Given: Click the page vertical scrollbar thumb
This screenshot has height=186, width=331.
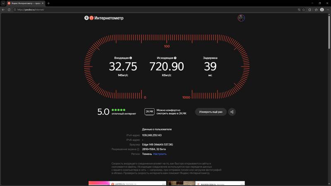Looking at the screenshot, I should [329, 32].
